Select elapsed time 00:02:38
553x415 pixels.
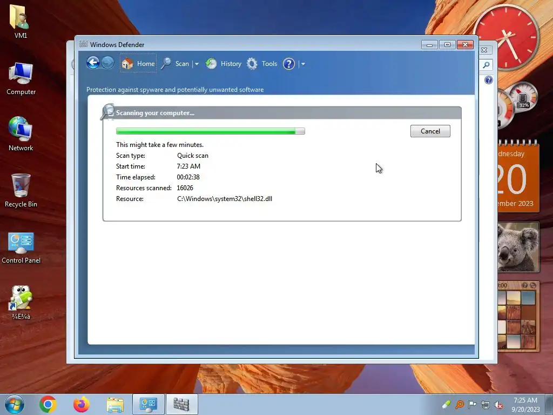coord(188,177)
